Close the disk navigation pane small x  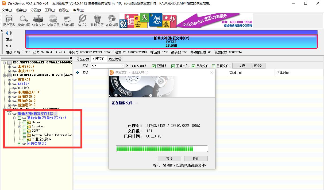coord(2,31)
